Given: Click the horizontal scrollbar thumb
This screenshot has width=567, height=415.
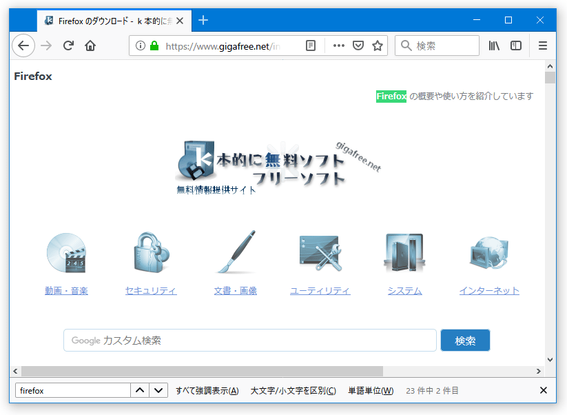Looking at the screenshot, I should (202, 371).
